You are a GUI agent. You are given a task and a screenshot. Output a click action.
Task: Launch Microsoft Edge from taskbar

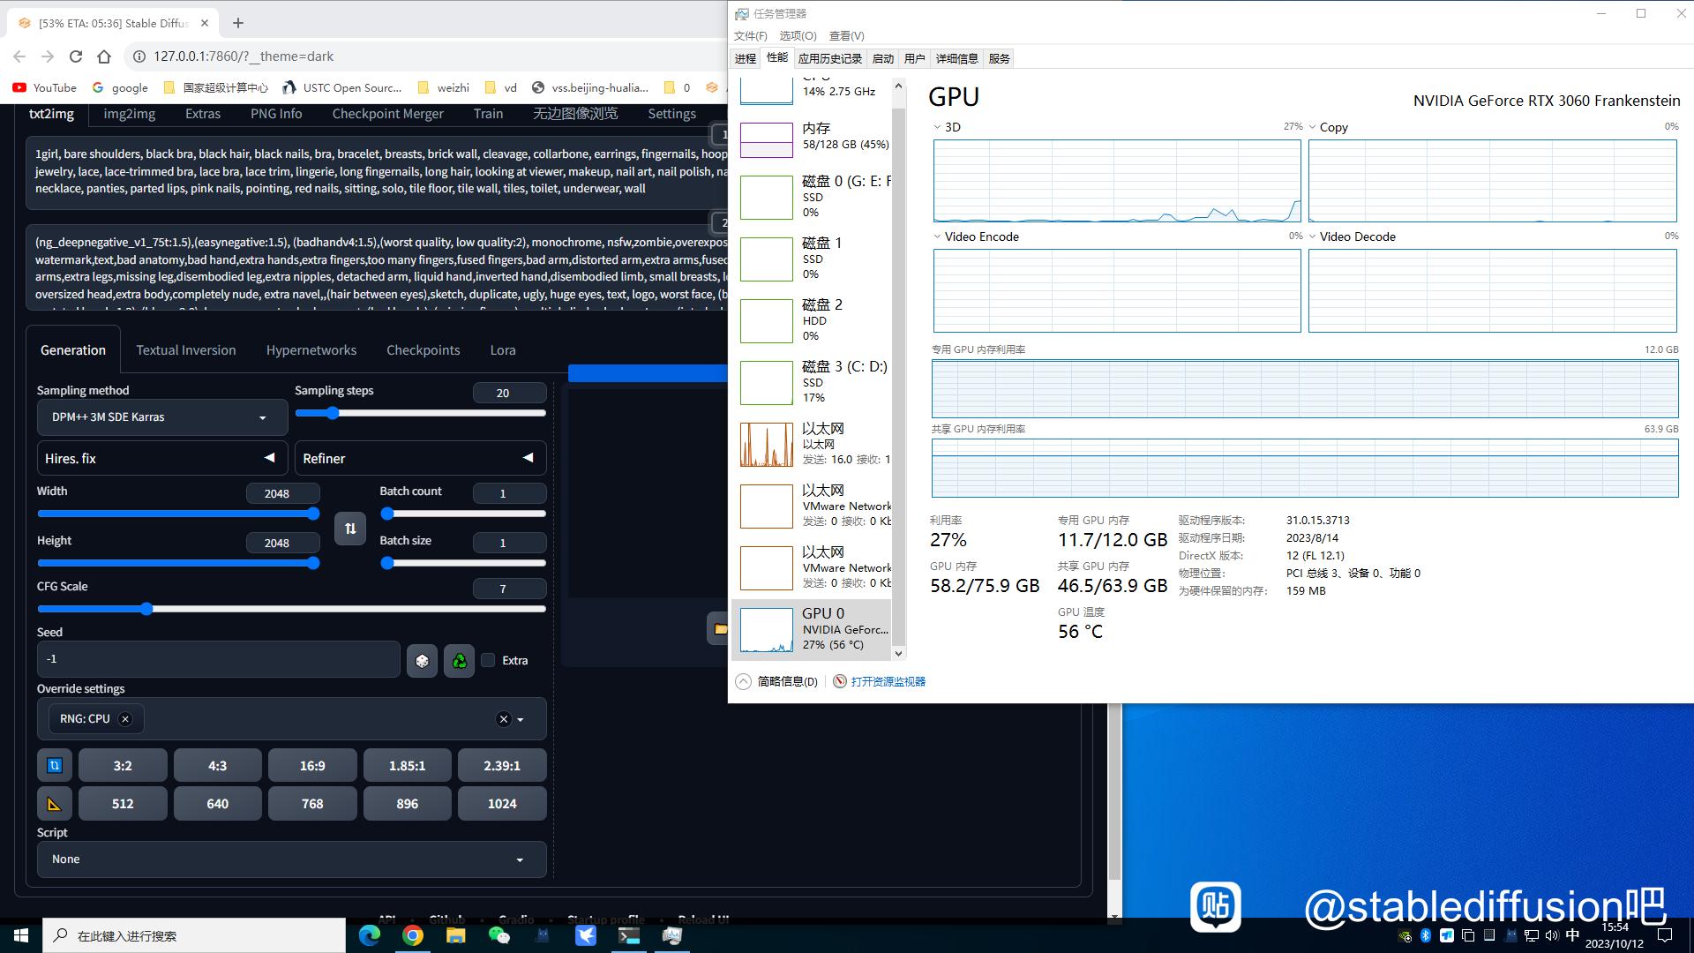tap(369, 935)
